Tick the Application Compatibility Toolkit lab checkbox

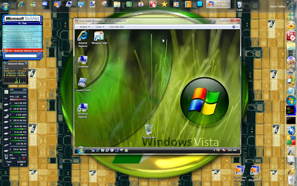(5, 27)
